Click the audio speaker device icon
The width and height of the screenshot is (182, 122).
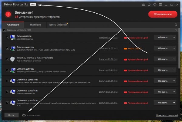click(x=12, y=59)
